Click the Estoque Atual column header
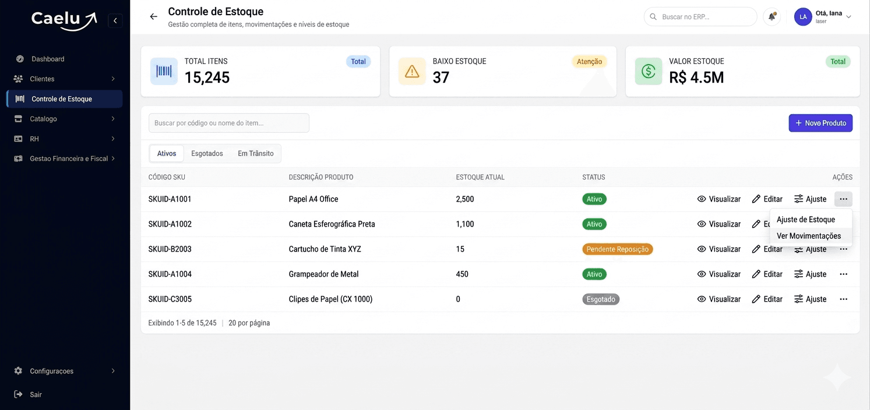 [x=480, y=177]
